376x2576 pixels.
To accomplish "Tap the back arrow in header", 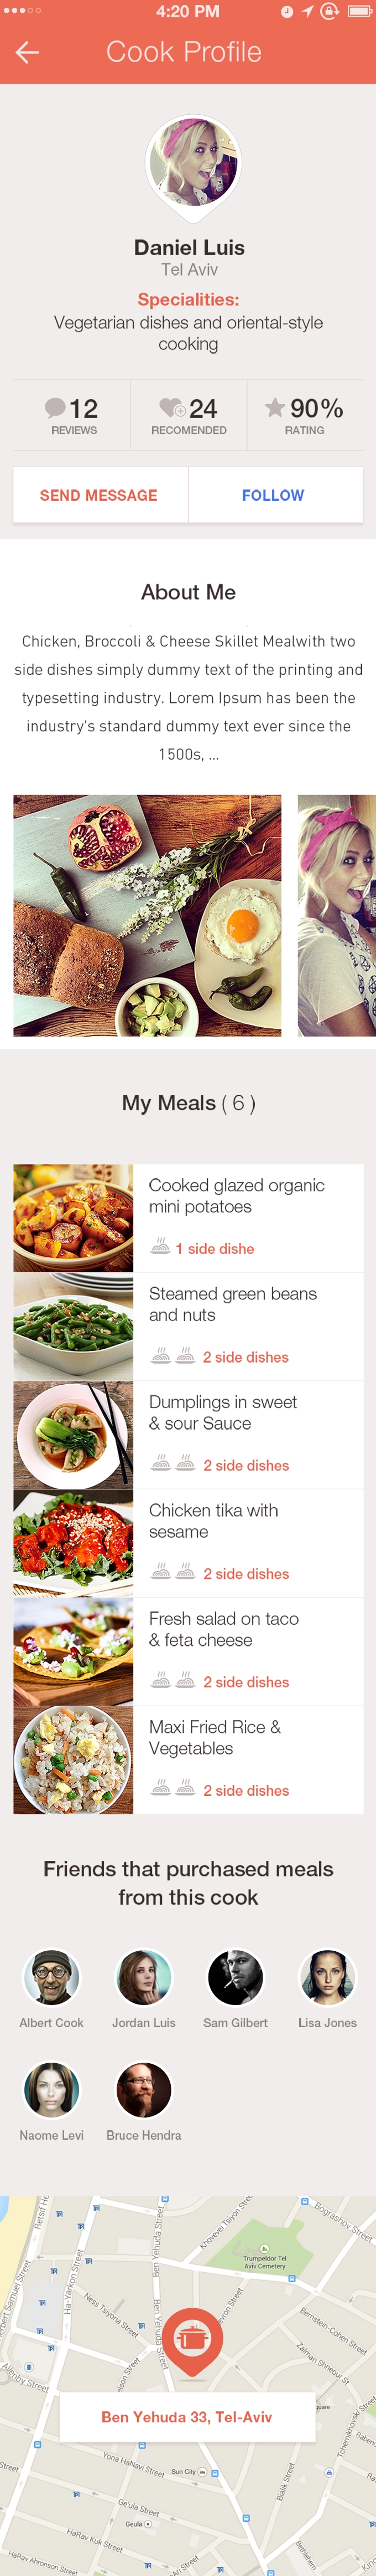I will 27,53.
